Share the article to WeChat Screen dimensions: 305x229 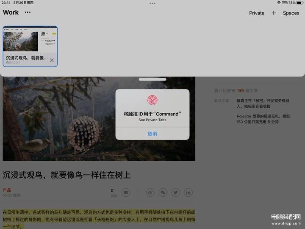[163, 193]
